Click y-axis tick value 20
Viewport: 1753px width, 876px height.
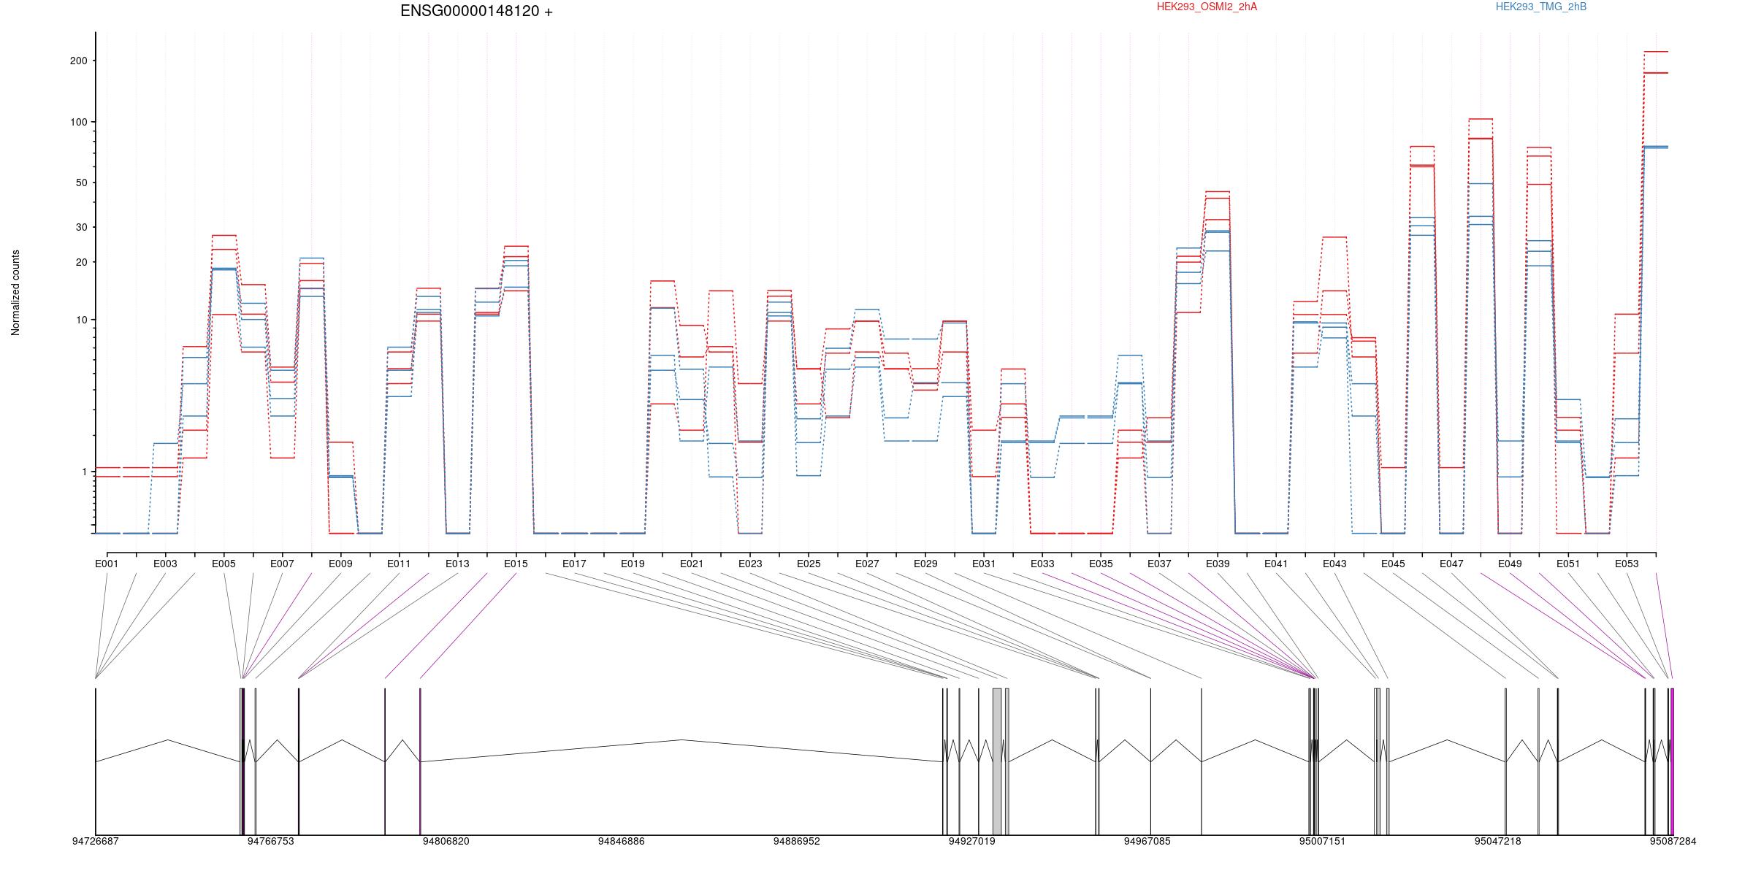pos(81,262)
